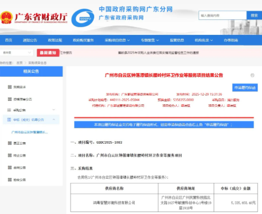Click the 相关公告 sidebar header
Image resolution: width=262 pixels, height=214 pixels.
[x=31, y=71]
